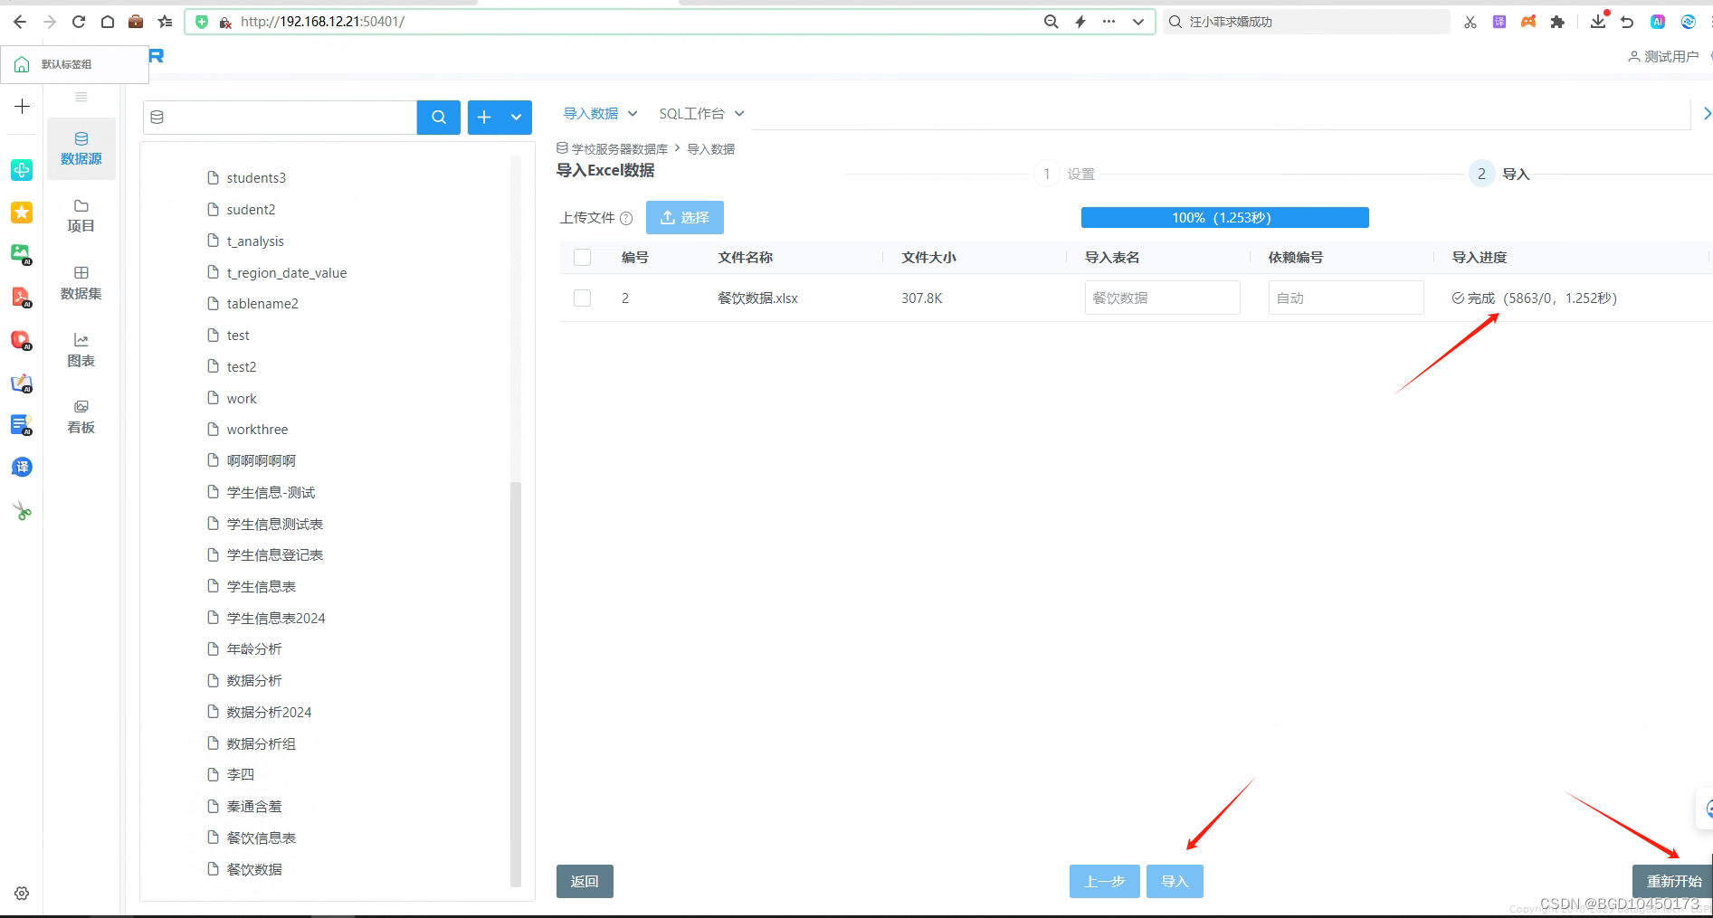Expand the chevron next to the plus button
Viewport: 1713px width, 918px height.
[516, 117]
